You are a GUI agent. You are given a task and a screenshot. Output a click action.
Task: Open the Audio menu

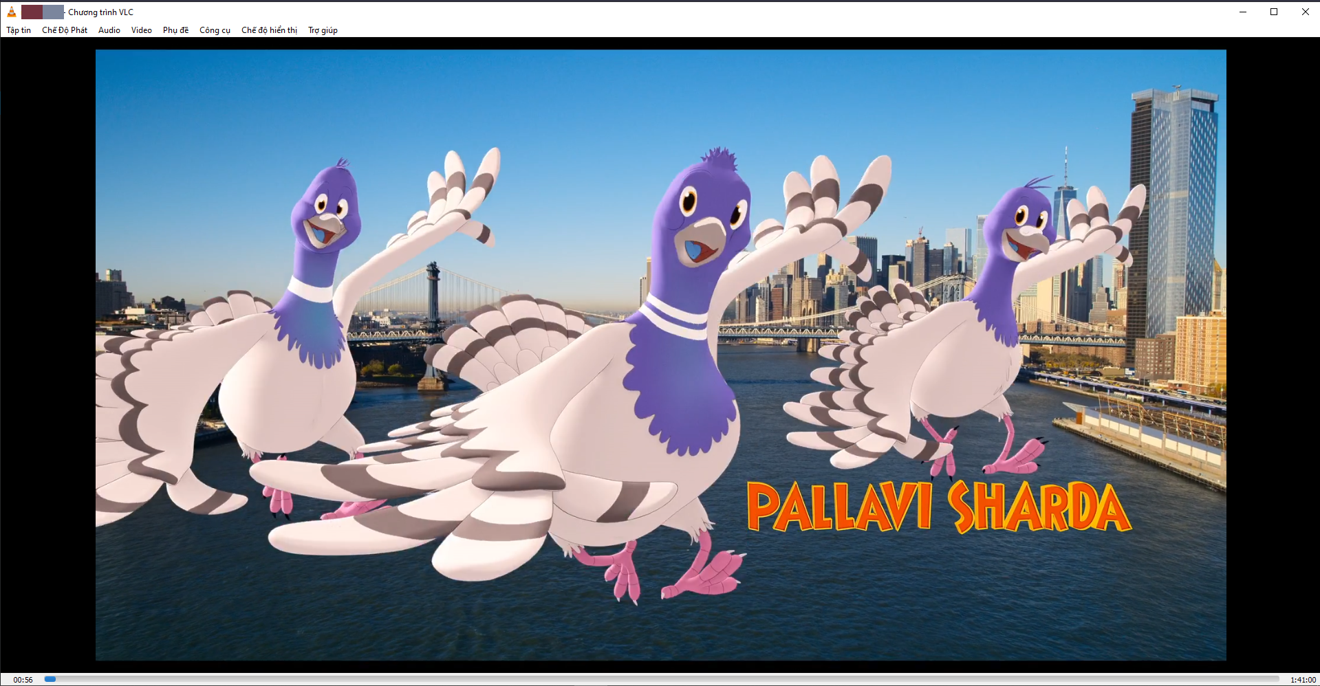109,30
